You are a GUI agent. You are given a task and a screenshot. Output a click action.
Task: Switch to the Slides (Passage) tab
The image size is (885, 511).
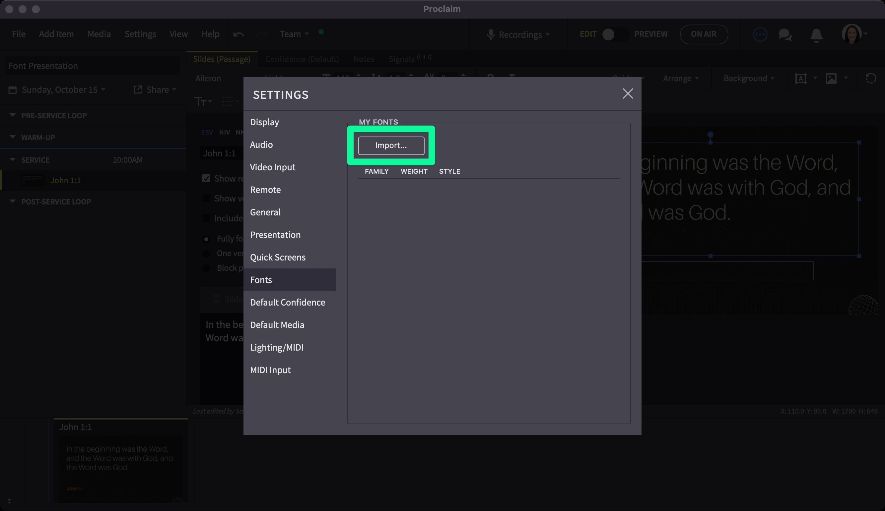click(x=222, y=59)
